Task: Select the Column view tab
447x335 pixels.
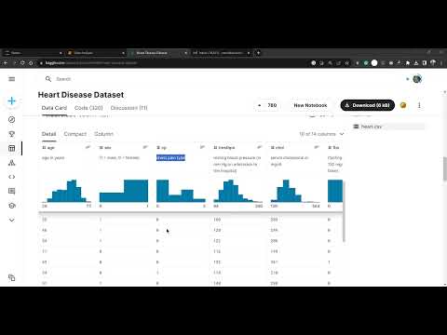Action: pos(103,134)
